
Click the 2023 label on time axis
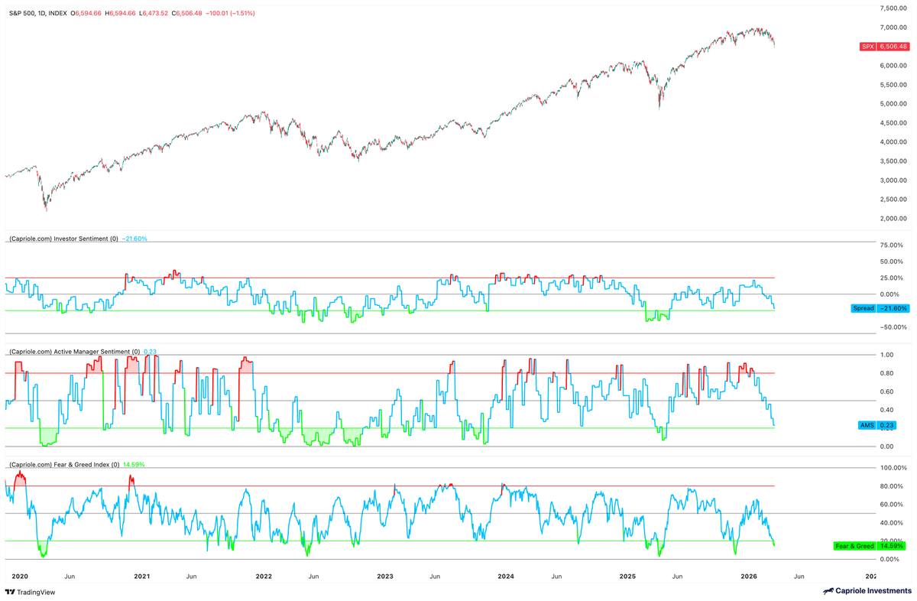(384, 576)
